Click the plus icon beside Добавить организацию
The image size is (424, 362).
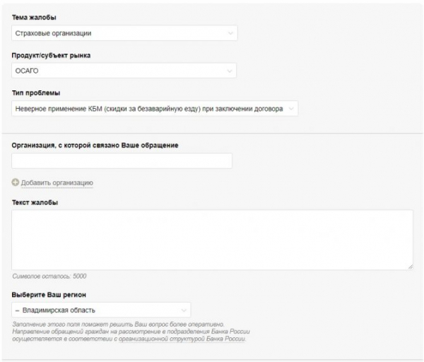tap(15, 182)
